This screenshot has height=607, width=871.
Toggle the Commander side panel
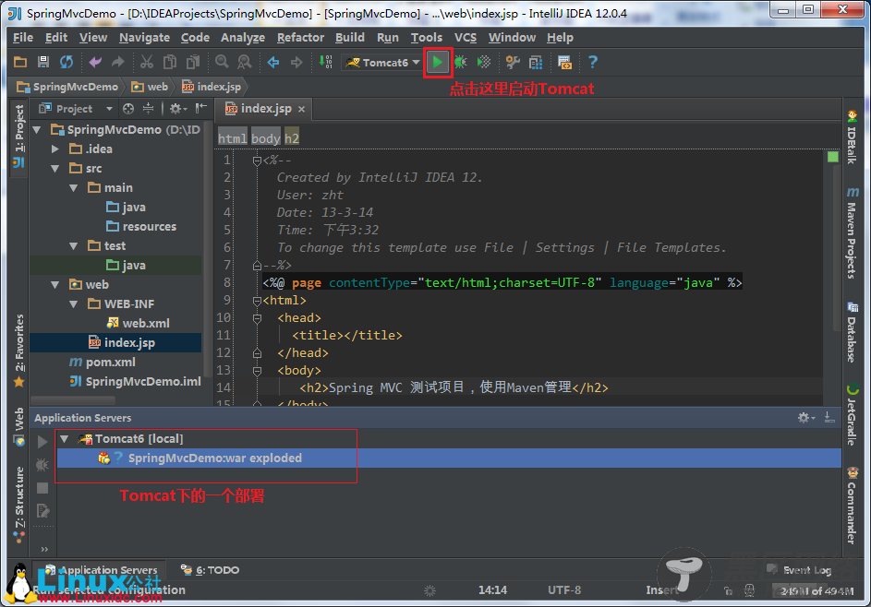[853, 506]
